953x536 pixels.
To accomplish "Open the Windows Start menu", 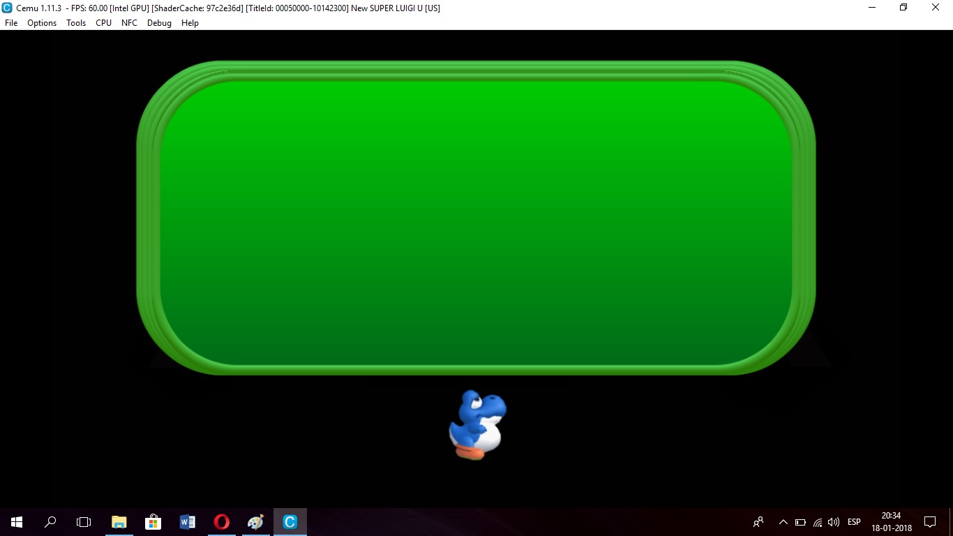I will (x=17, y=522).
